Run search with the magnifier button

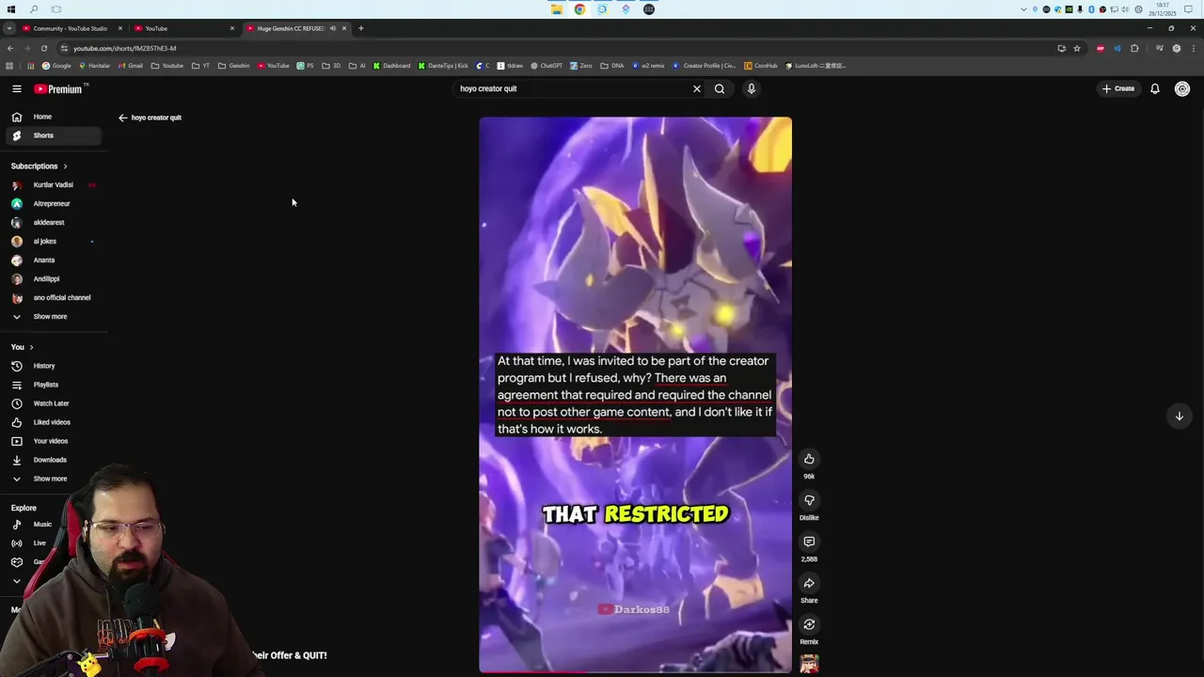(x=720, y=88)
